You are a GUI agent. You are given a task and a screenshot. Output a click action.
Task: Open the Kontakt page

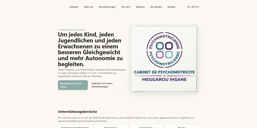171,7
